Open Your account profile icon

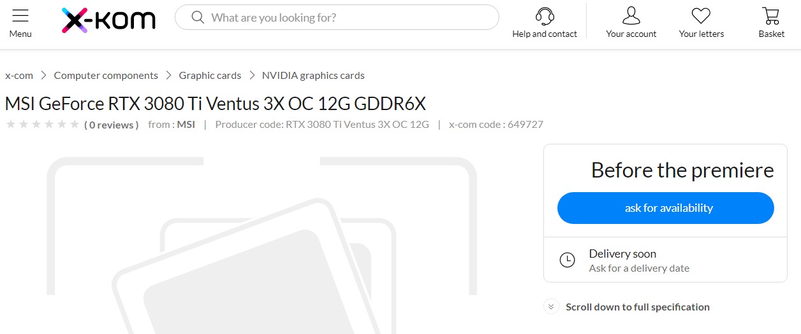pos(631,16)
